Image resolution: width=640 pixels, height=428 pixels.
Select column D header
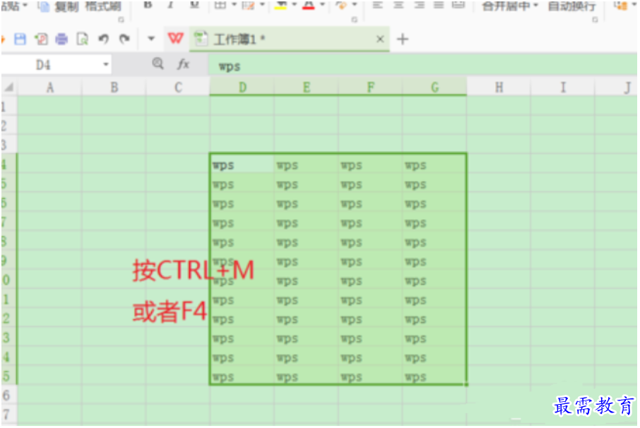[x=242, y=87]
